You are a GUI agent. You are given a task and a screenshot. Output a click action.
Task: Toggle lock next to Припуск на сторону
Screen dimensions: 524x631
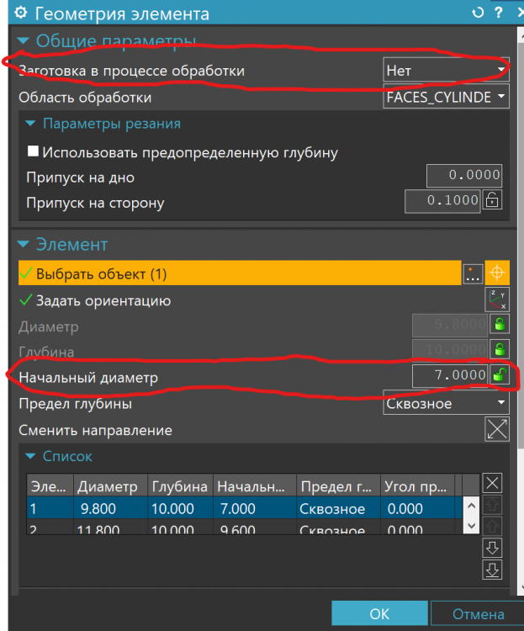click(x=493, y=201)
